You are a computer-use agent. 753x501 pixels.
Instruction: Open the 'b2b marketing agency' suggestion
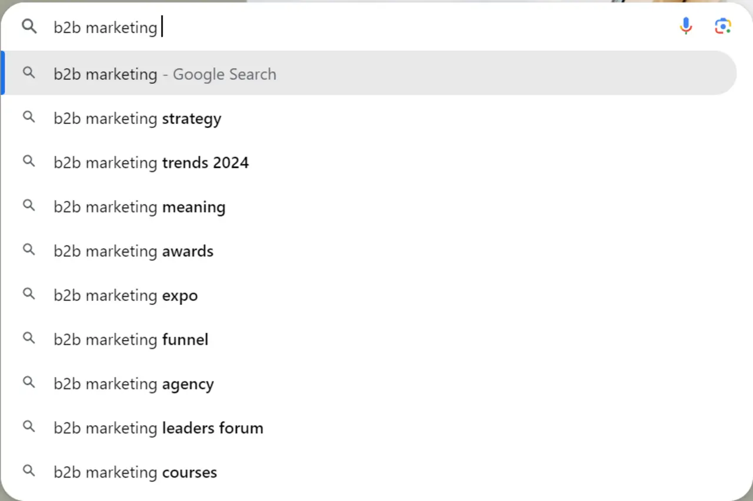134,384
